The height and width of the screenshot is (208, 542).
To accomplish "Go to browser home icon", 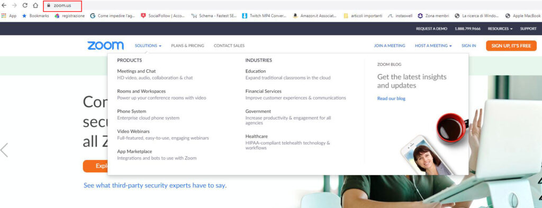I will pos(35,5).
